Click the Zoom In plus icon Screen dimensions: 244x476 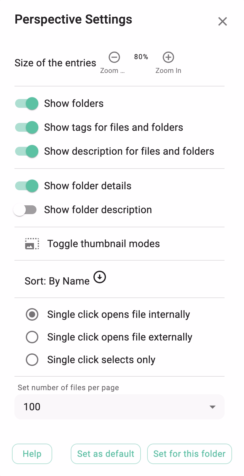[168, 58]
